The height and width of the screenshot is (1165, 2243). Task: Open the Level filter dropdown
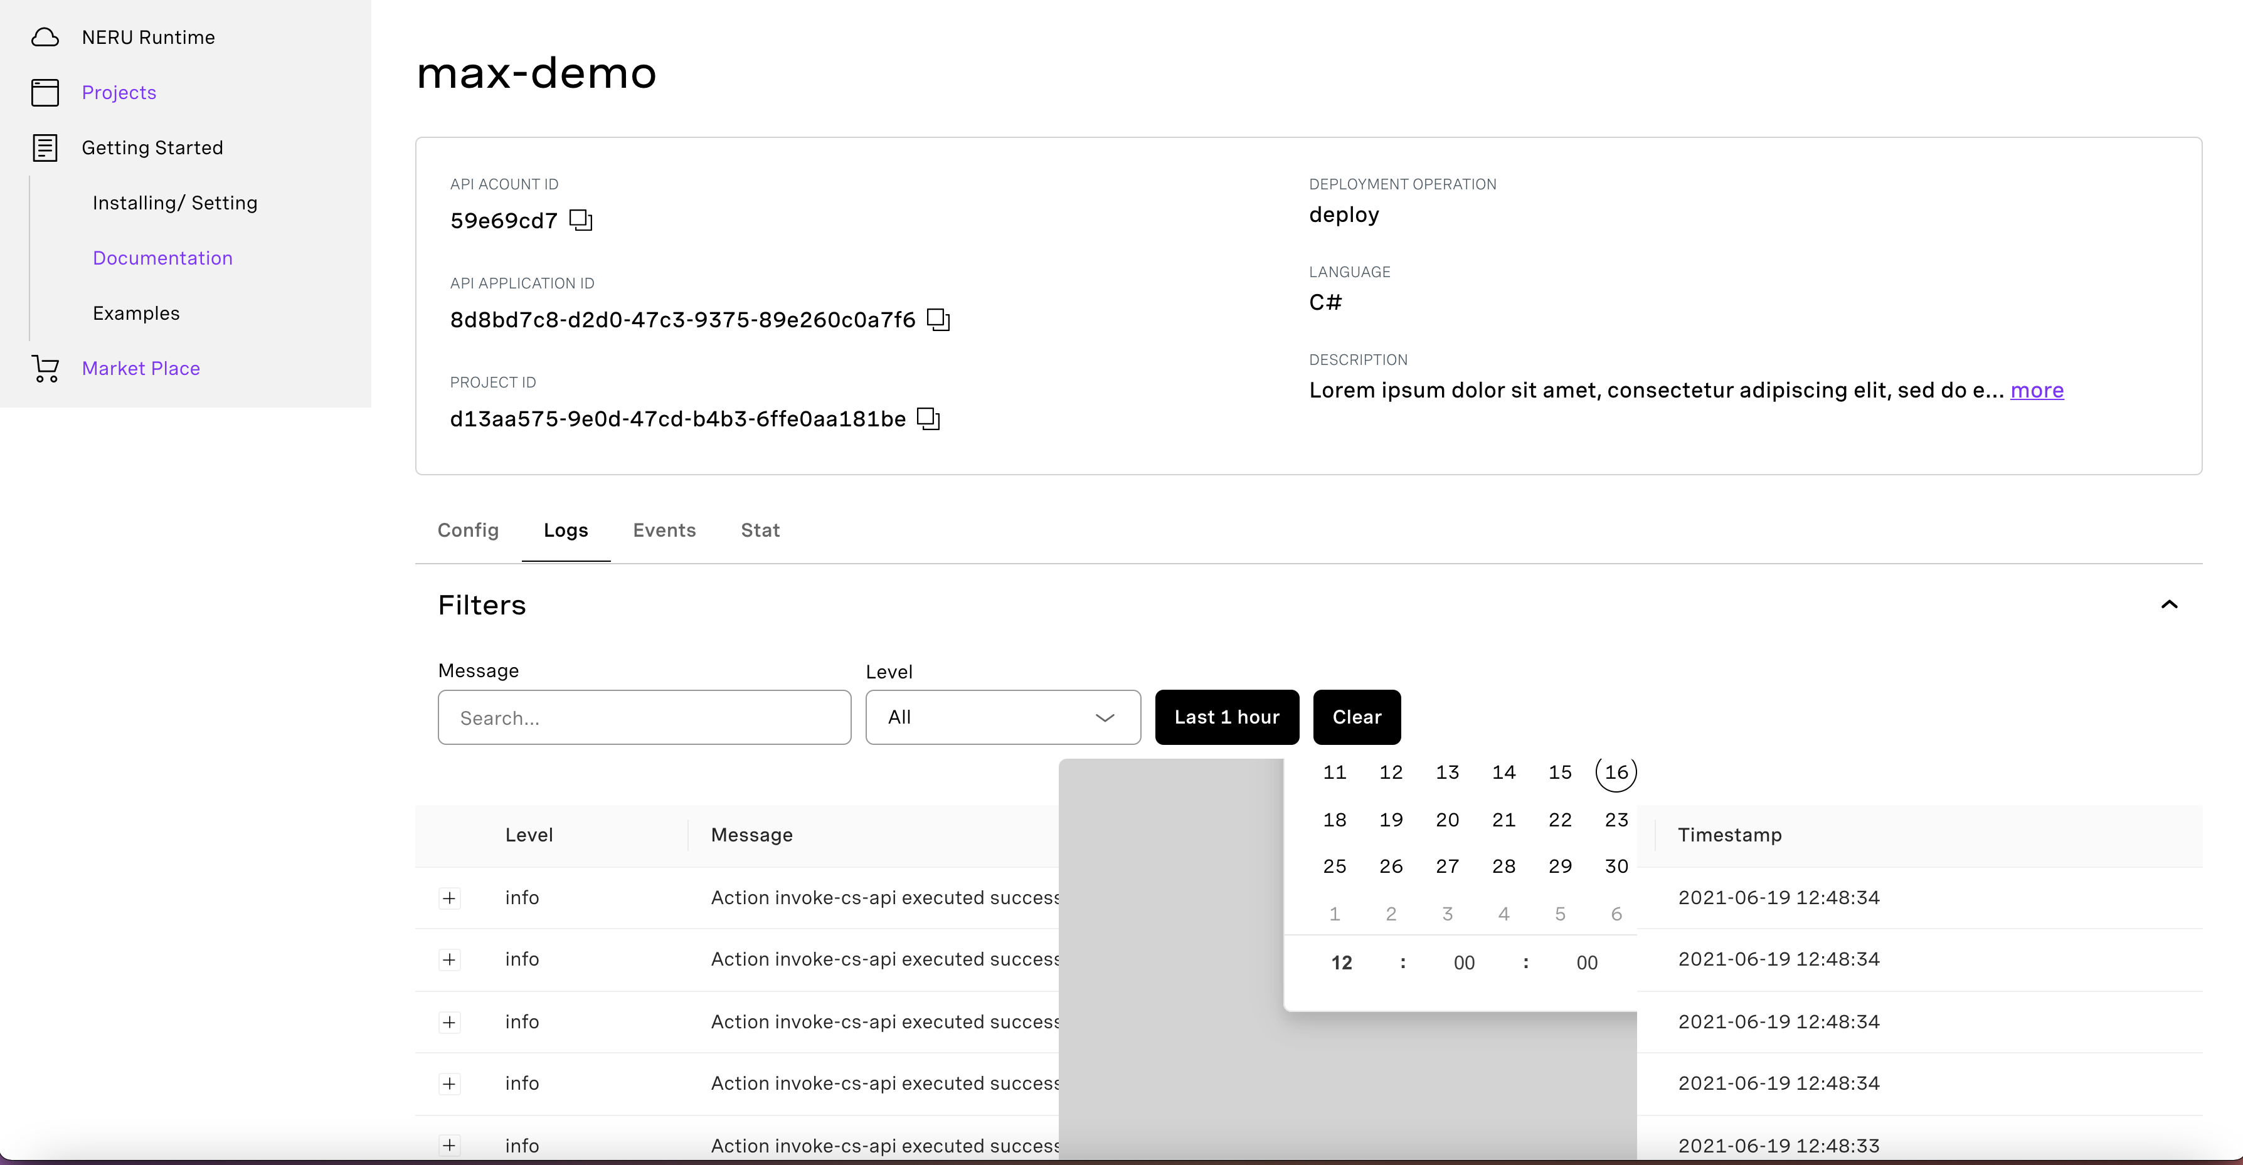coord(1002,717)
